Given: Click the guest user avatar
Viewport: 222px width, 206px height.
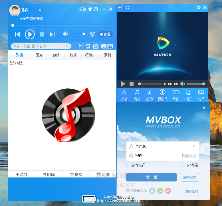Looking at the screenshot, I should click(x=15, y=11).
